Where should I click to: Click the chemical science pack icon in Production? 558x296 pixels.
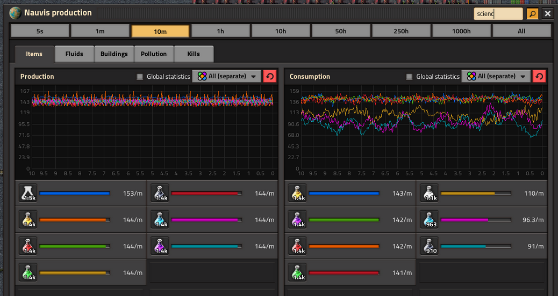tap(160, 220)
